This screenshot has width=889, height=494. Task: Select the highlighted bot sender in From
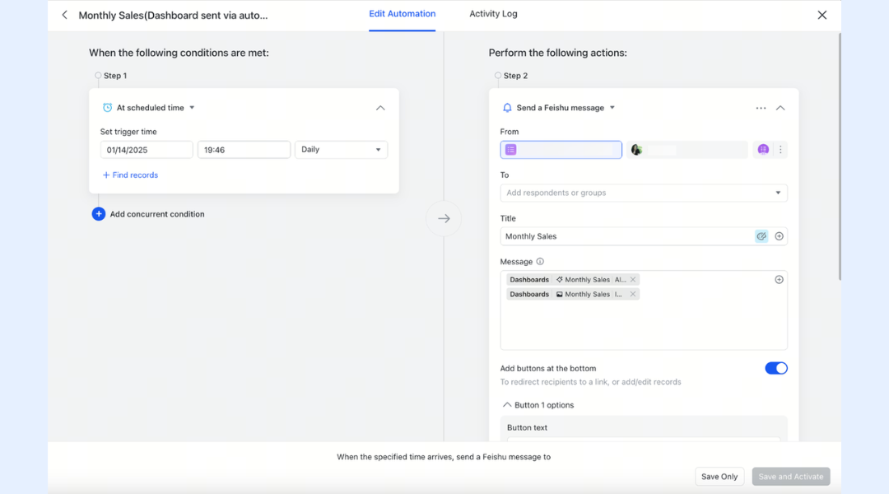[561, 150]
